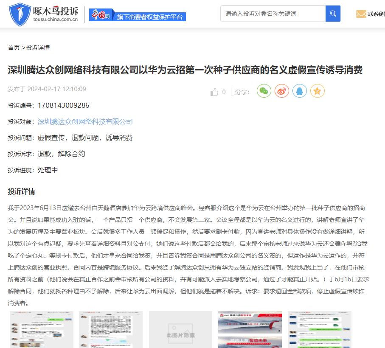
Task: View the last evidence image thumbnail
Action: 319,330
